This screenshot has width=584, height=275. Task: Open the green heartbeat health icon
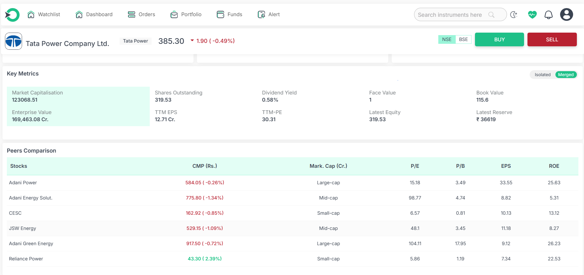532,15
